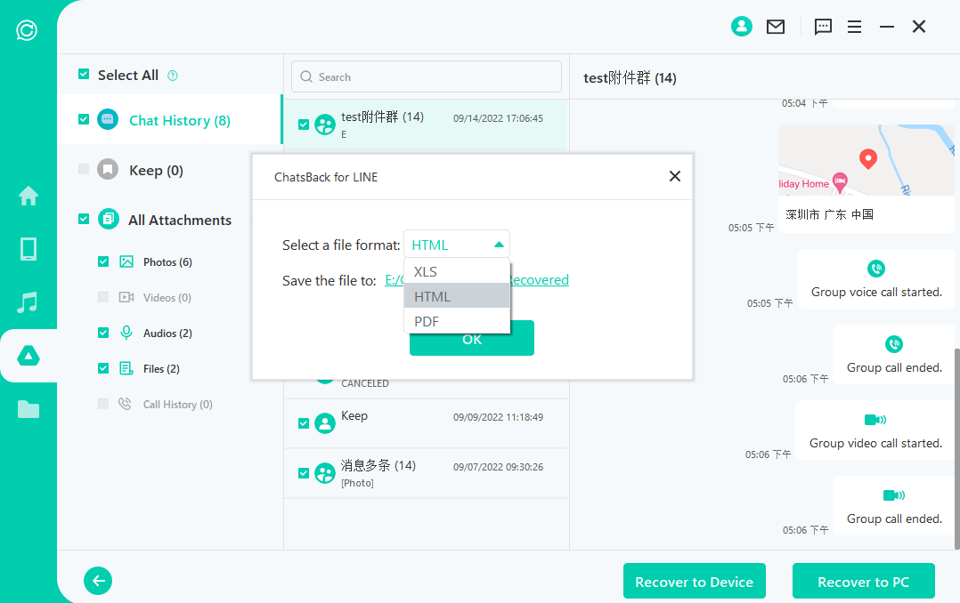This screenshot has height=603, width=960.
Task: Click the Chat History bubble icon
Action: [x=108, y=119]
